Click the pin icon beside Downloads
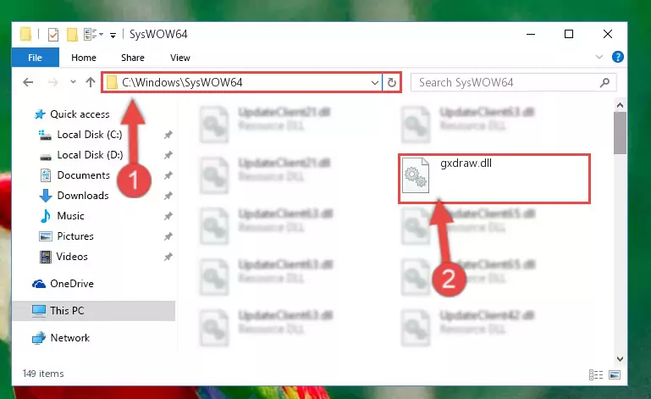Viewport: 651px width, 399px height. click(168, 196)
